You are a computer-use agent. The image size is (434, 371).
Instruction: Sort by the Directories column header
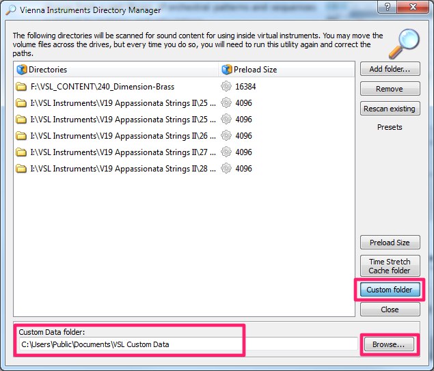pos(116,70)
